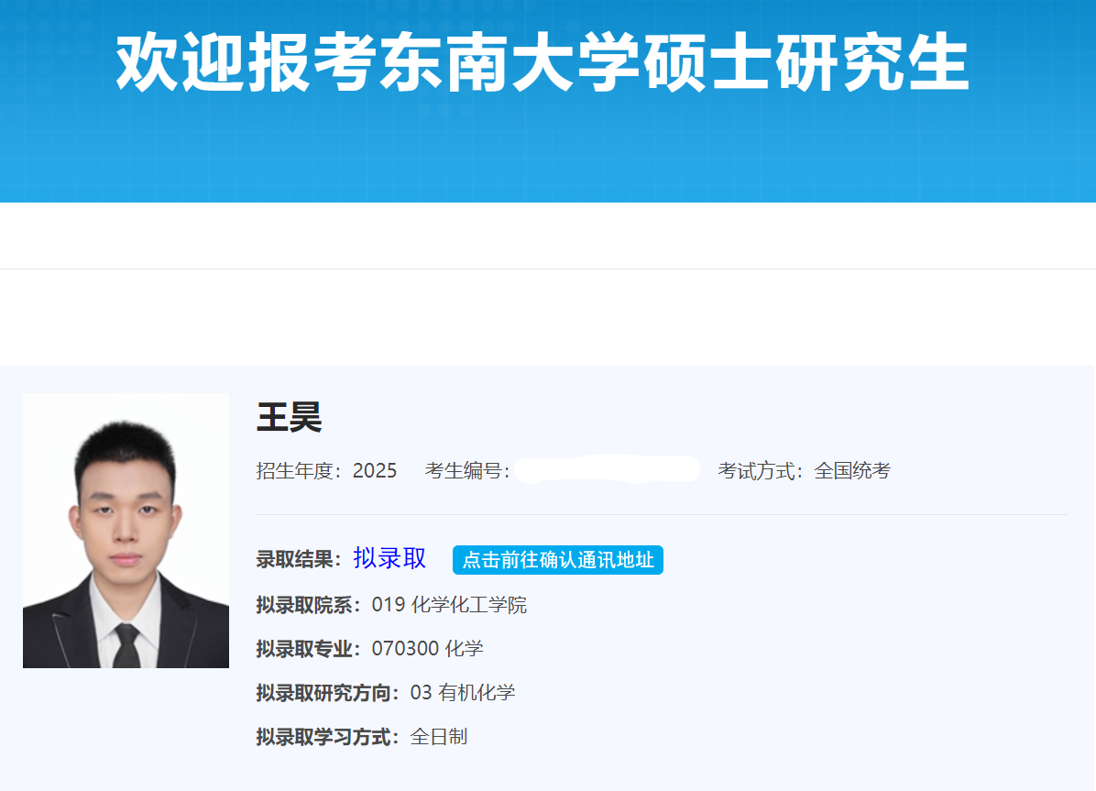Click the applicant ID photo thumbnail
This screenshot has width=1096, height=791.
(x=126, y=531)
